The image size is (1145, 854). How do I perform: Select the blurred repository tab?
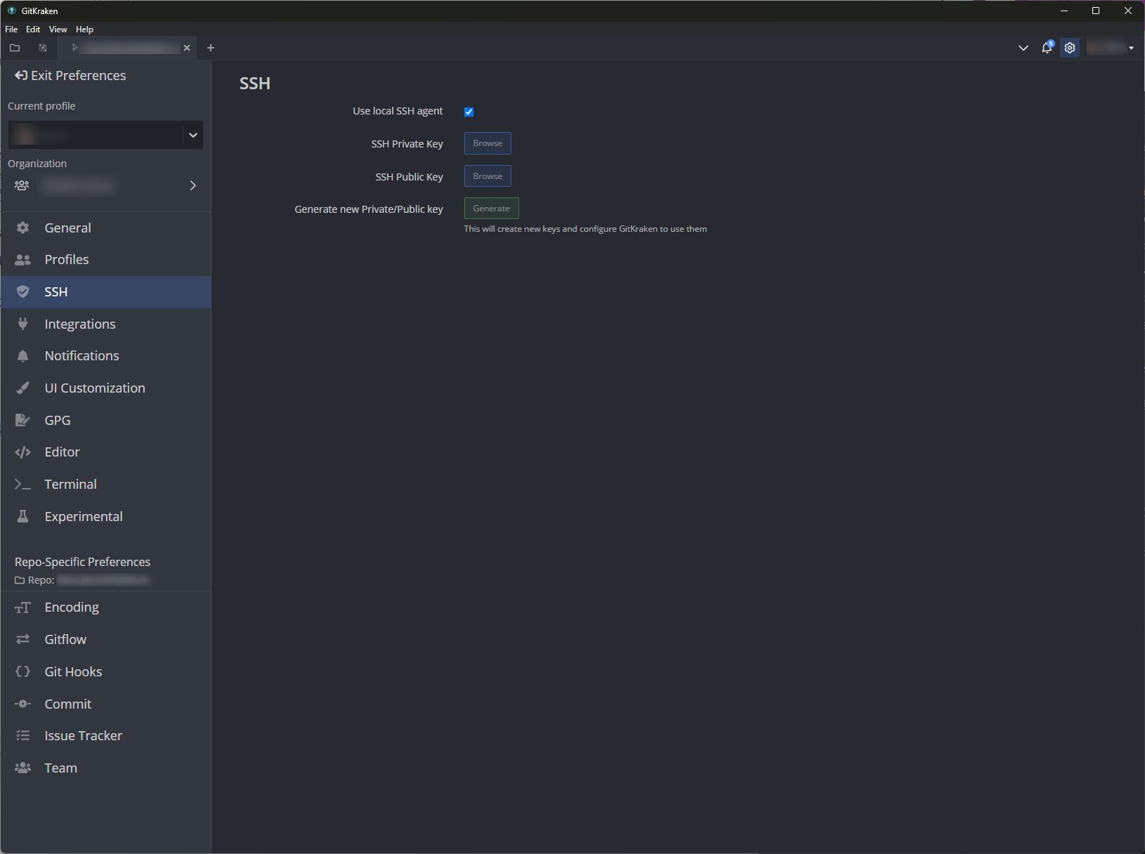click(126, 48)
